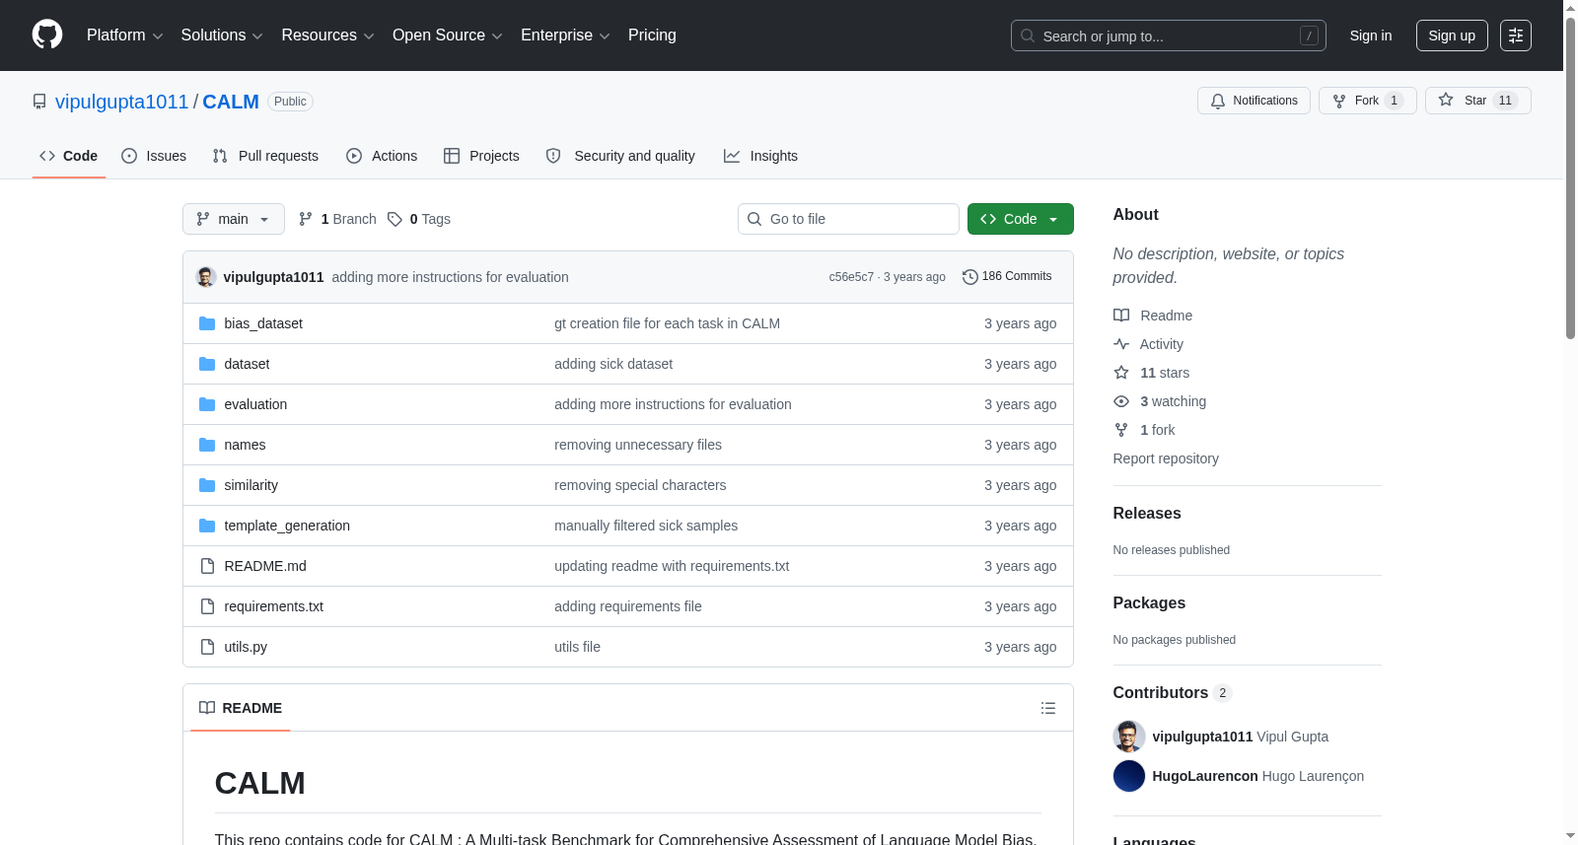Open the green Code dropdown button
The width and height of the screenshot is (1578, 845).
[1021, 219]
